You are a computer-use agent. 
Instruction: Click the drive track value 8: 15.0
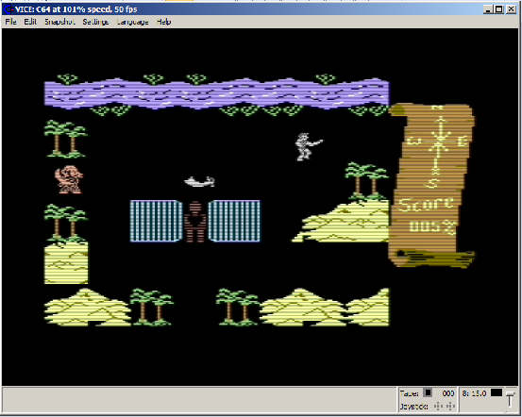(474, 393)
